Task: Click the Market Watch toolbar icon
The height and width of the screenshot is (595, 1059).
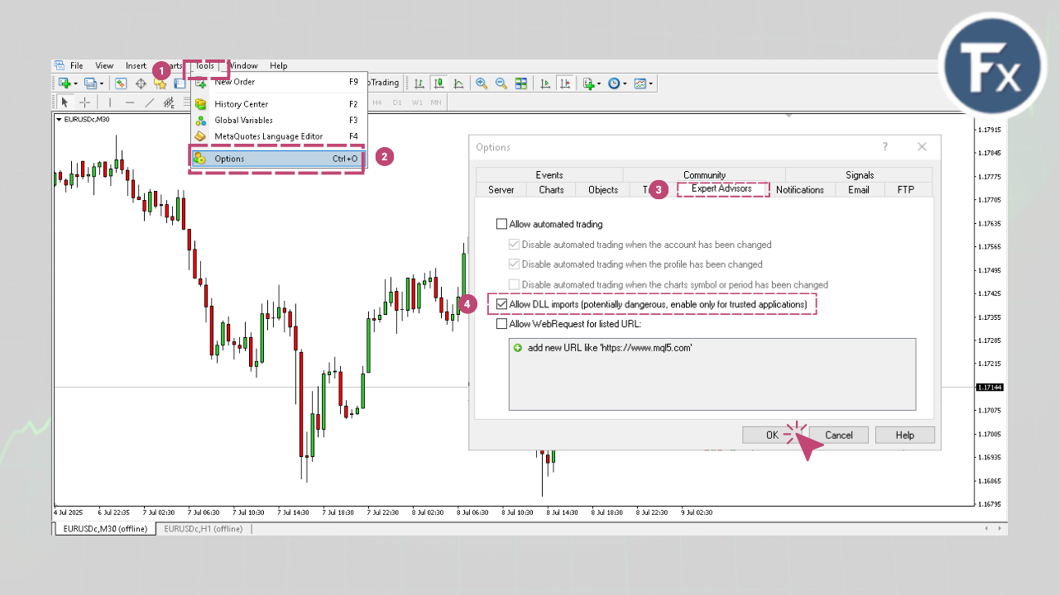Action: 121,83
